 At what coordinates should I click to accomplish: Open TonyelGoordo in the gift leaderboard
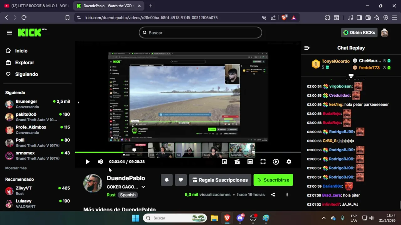point(336,61)
